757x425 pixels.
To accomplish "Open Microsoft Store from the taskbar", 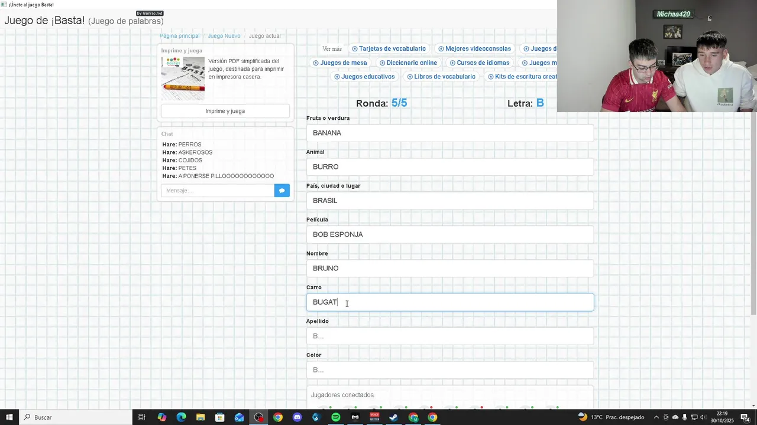I will [220, 417].
